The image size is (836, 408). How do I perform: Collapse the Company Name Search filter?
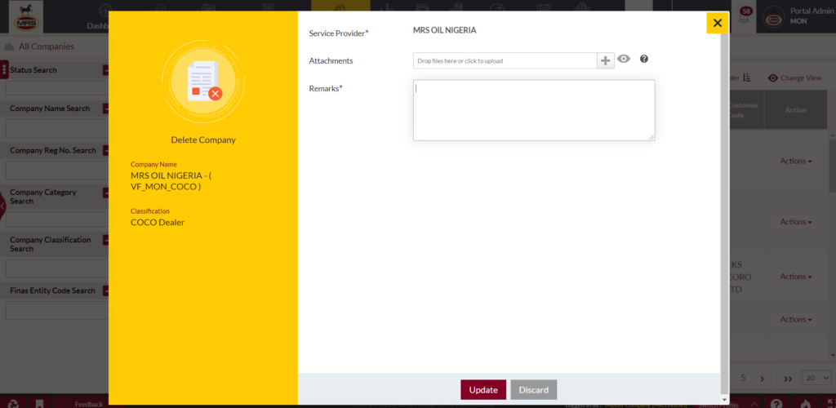[105, 109]
